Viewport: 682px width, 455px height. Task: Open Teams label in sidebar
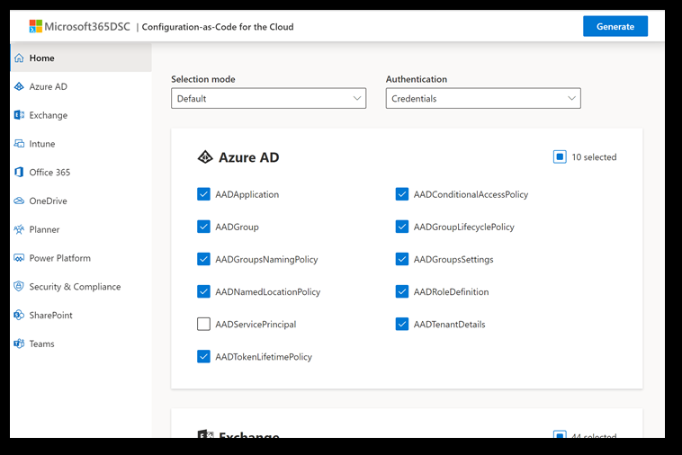tap(41, 343)
